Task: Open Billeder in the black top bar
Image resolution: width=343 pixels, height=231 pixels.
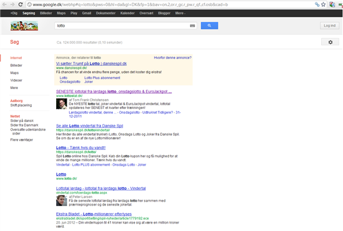Action: [x=46, y=13]
